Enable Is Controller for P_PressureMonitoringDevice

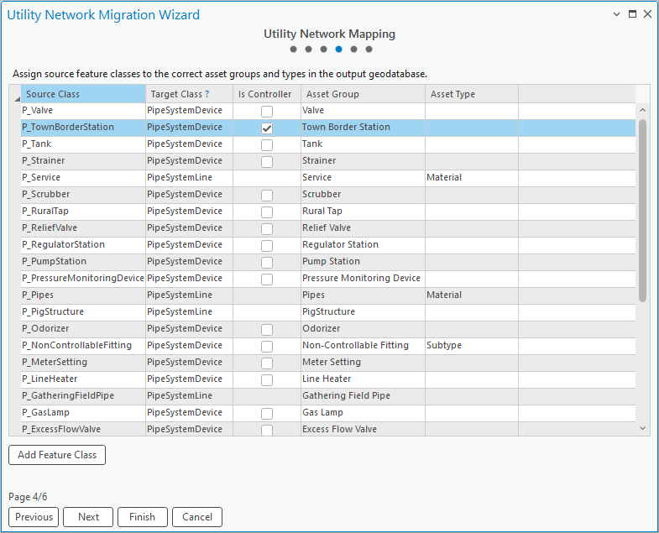(267, 280)
